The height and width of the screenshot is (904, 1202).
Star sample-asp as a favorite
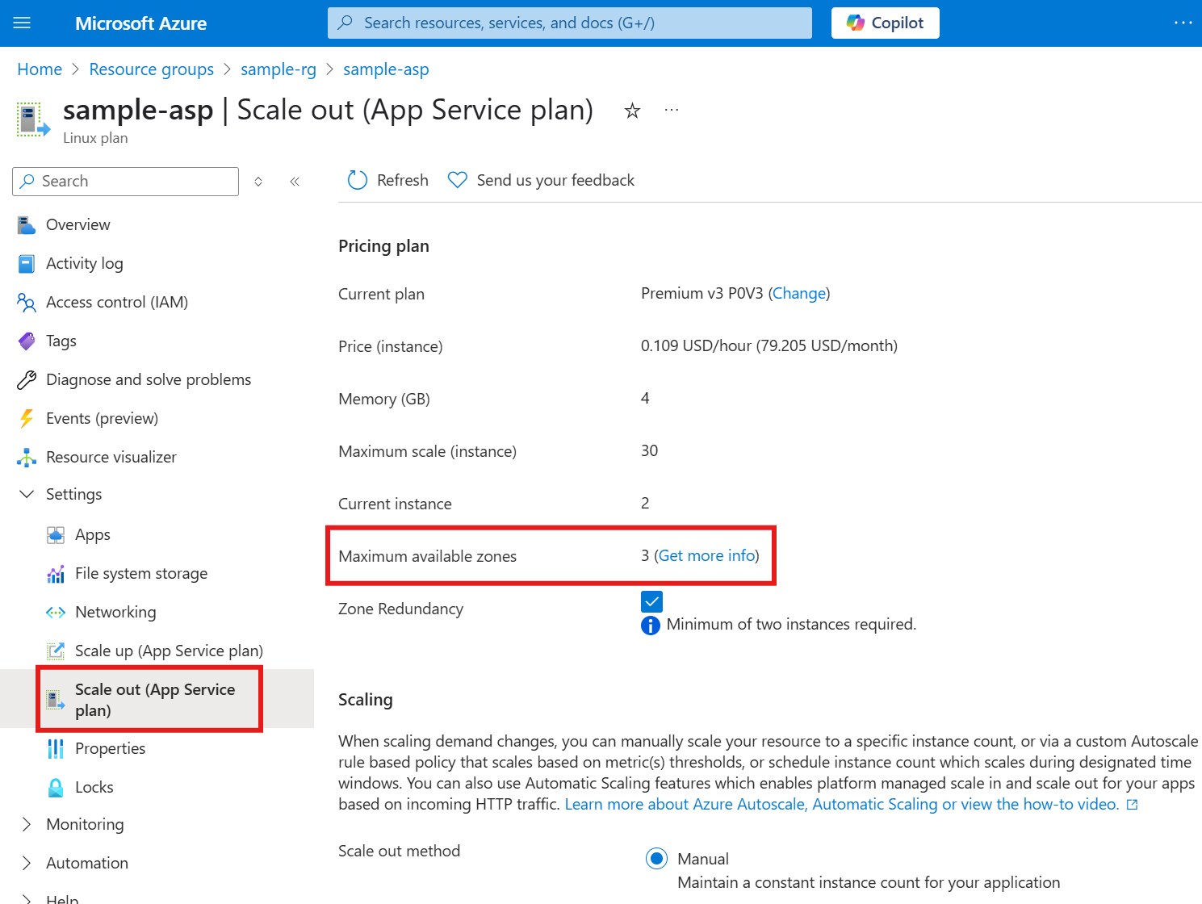[x=633, y=111]
